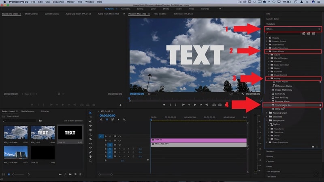
Task: Toggle lock on top video track
Action: tap(106, 136)
